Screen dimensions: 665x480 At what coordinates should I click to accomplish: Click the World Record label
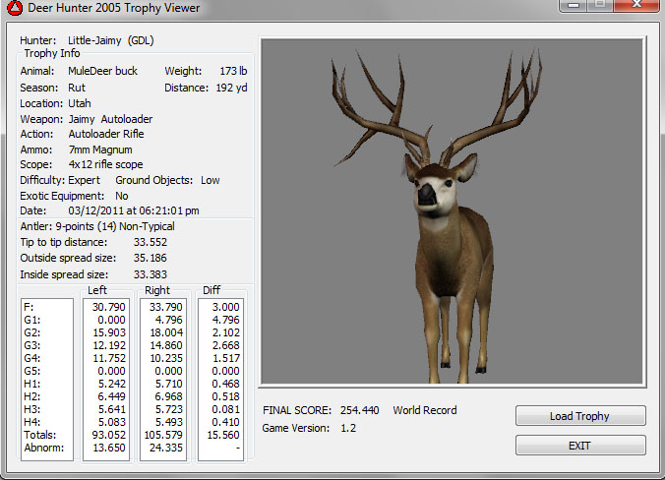click(x=425, y=410)
